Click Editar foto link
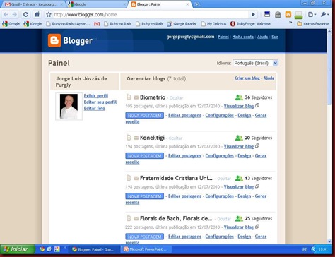Image resolution: width=335 pixels, height=257 pixels. click(x=95, y=109)
